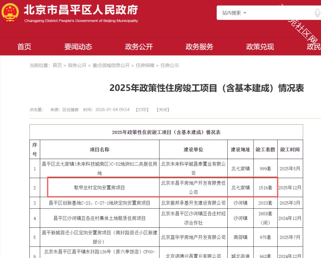The image size is (321, 258).
Task: Click the 项目名称 column header
Action: click(x=100, y=150)
